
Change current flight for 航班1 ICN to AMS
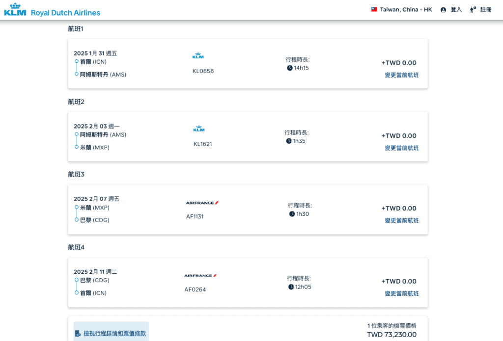point(402,75)
